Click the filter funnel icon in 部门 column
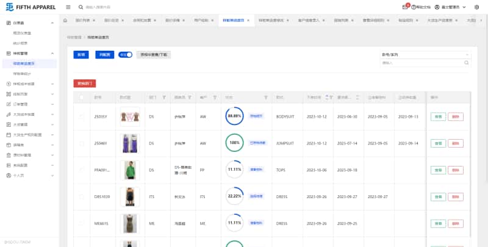 click(x=163, y=97)
